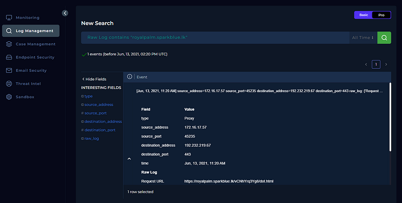Go to next results page arrow

[386, 64]
